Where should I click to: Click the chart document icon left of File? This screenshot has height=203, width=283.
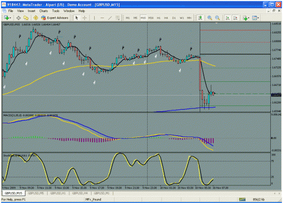point(4,11)
